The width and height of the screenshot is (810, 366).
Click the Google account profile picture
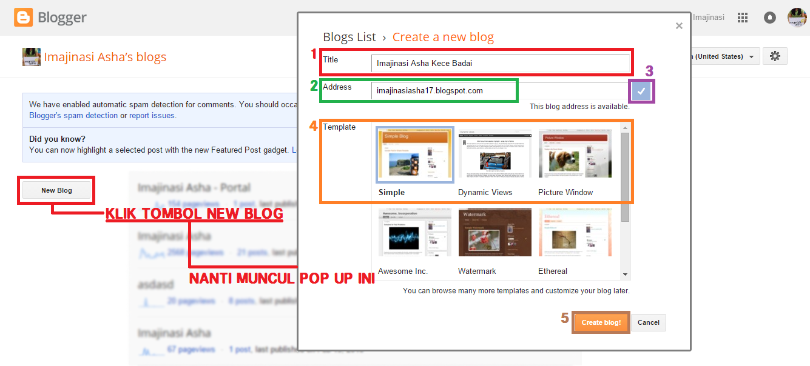[x=797, y=17]
